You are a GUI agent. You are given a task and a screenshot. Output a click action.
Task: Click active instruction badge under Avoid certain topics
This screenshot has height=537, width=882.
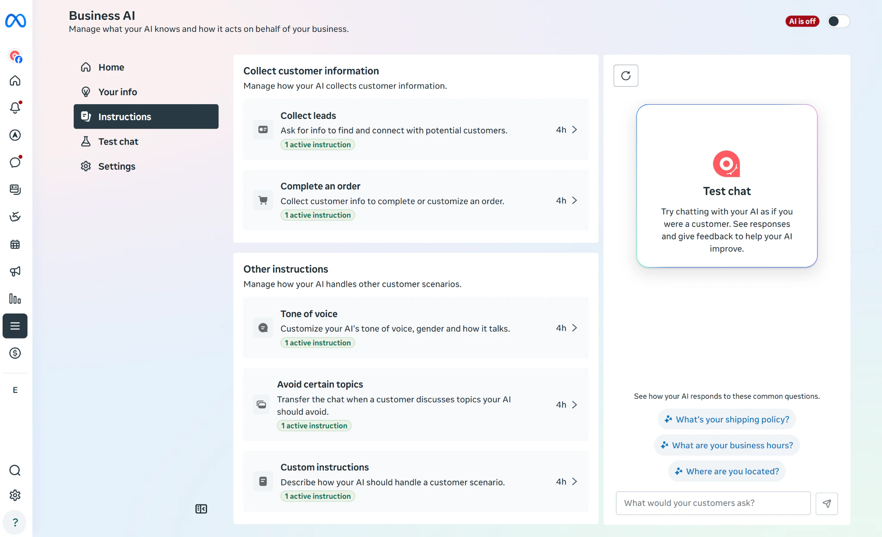tap(314, 426)
